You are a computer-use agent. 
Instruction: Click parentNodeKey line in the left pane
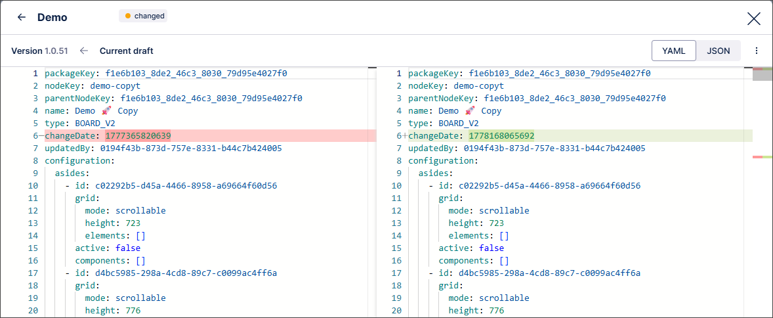[x=173, y=99]
